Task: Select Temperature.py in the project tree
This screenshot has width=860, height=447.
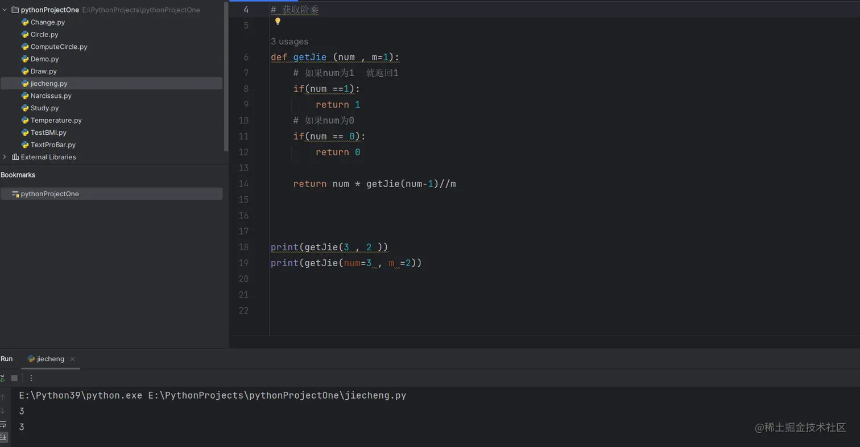Action: 56,121
